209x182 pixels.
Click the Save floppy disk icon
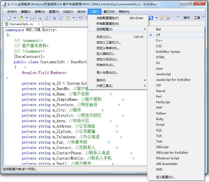(x=32, y=18)
